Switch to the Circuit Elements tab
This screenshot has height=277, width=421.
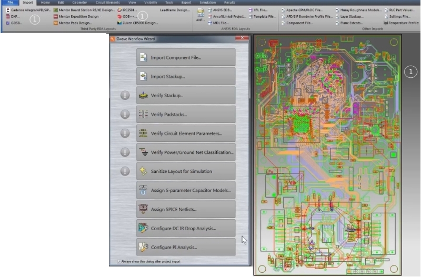[107, 3]
